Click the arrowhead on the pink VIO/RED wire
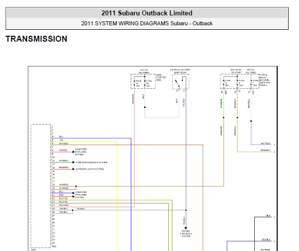 (x=74, y=152)
